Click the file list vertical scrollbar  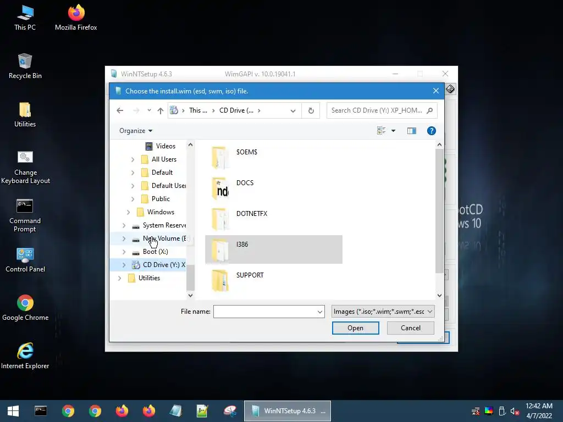pos(439,210)
